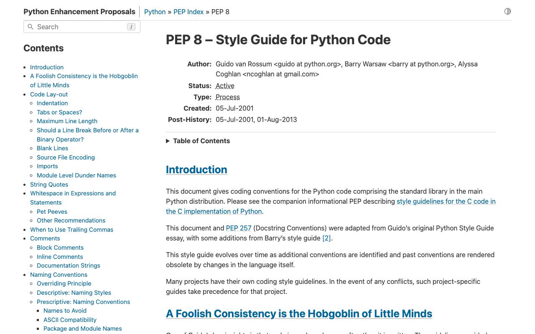The image size is (535, 334).
Task: Open ASCII Compatibility entry
Action: (70, 320)
